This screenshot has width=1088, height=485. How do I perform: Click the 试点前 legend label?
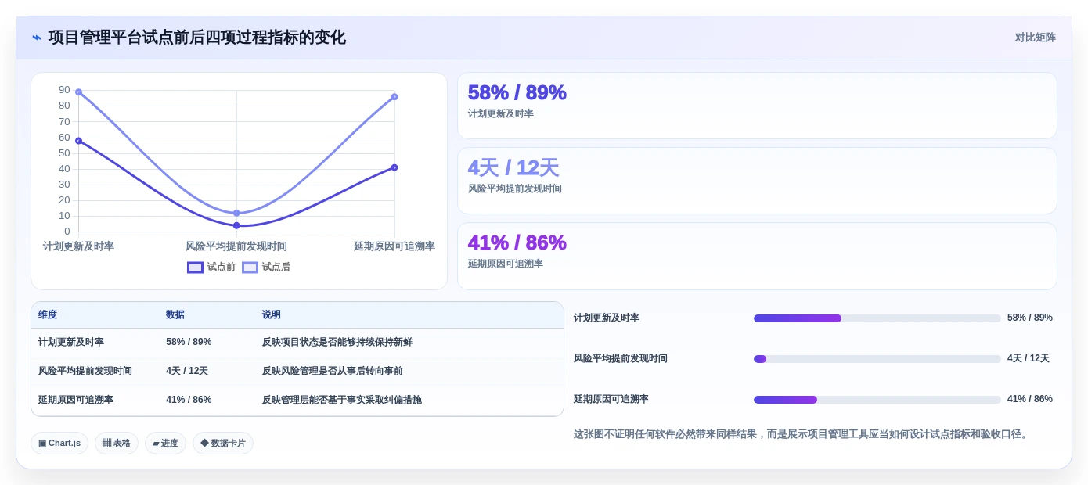pyautogui.click(x=222, y=268)
